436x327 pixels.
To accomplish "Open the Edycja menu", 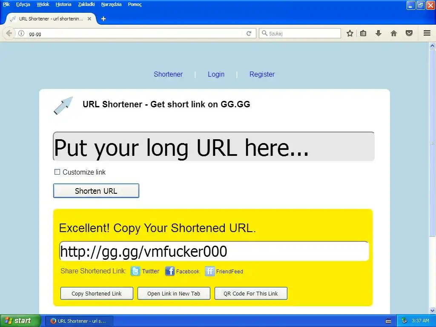I will click(x=23, y=4).
